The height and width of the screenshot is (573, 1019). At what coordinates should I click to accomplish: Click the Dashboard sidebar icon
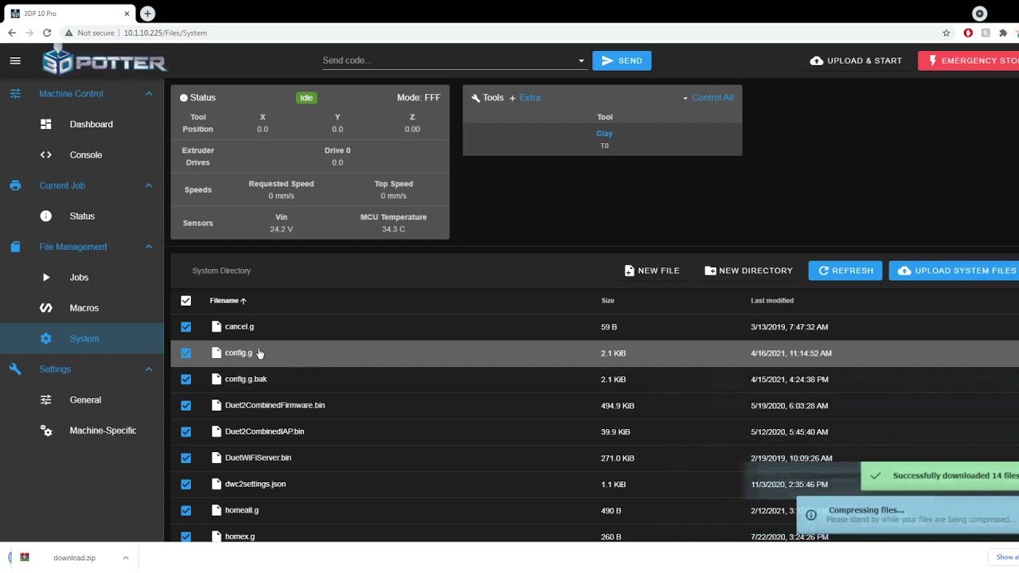coord(46,124)
